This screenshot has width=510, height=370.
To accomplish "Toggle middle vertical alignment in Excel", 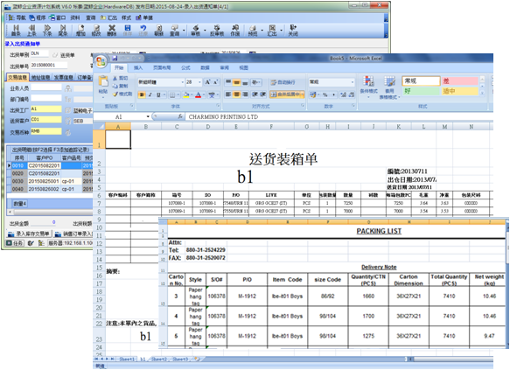I will point(237,82).
